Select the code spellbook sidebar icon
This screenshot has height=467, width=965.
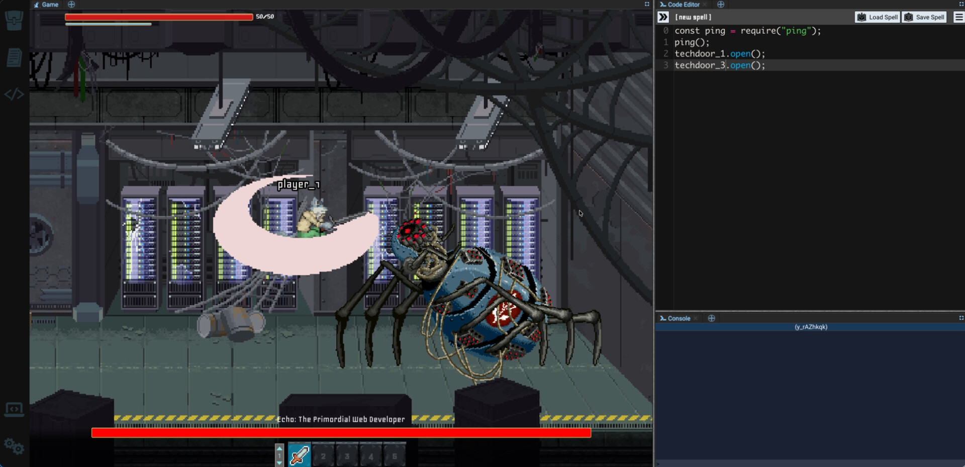click(14, 94)
